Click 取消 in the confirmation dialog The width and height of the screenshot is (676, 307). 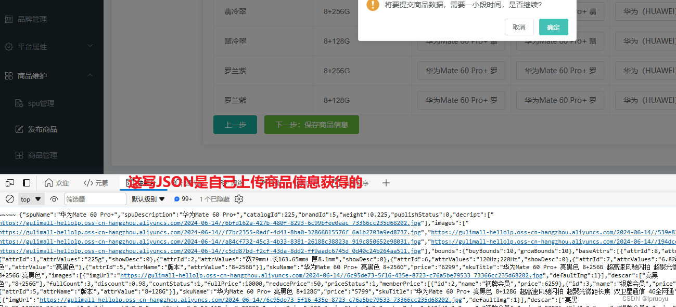click(519, 27)
